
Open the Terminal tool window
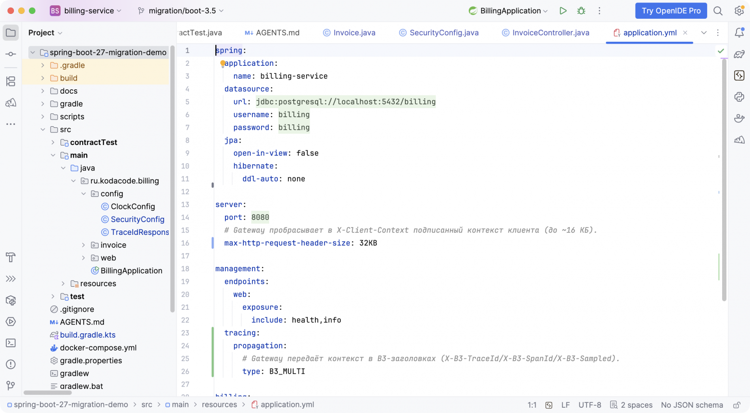11,343
